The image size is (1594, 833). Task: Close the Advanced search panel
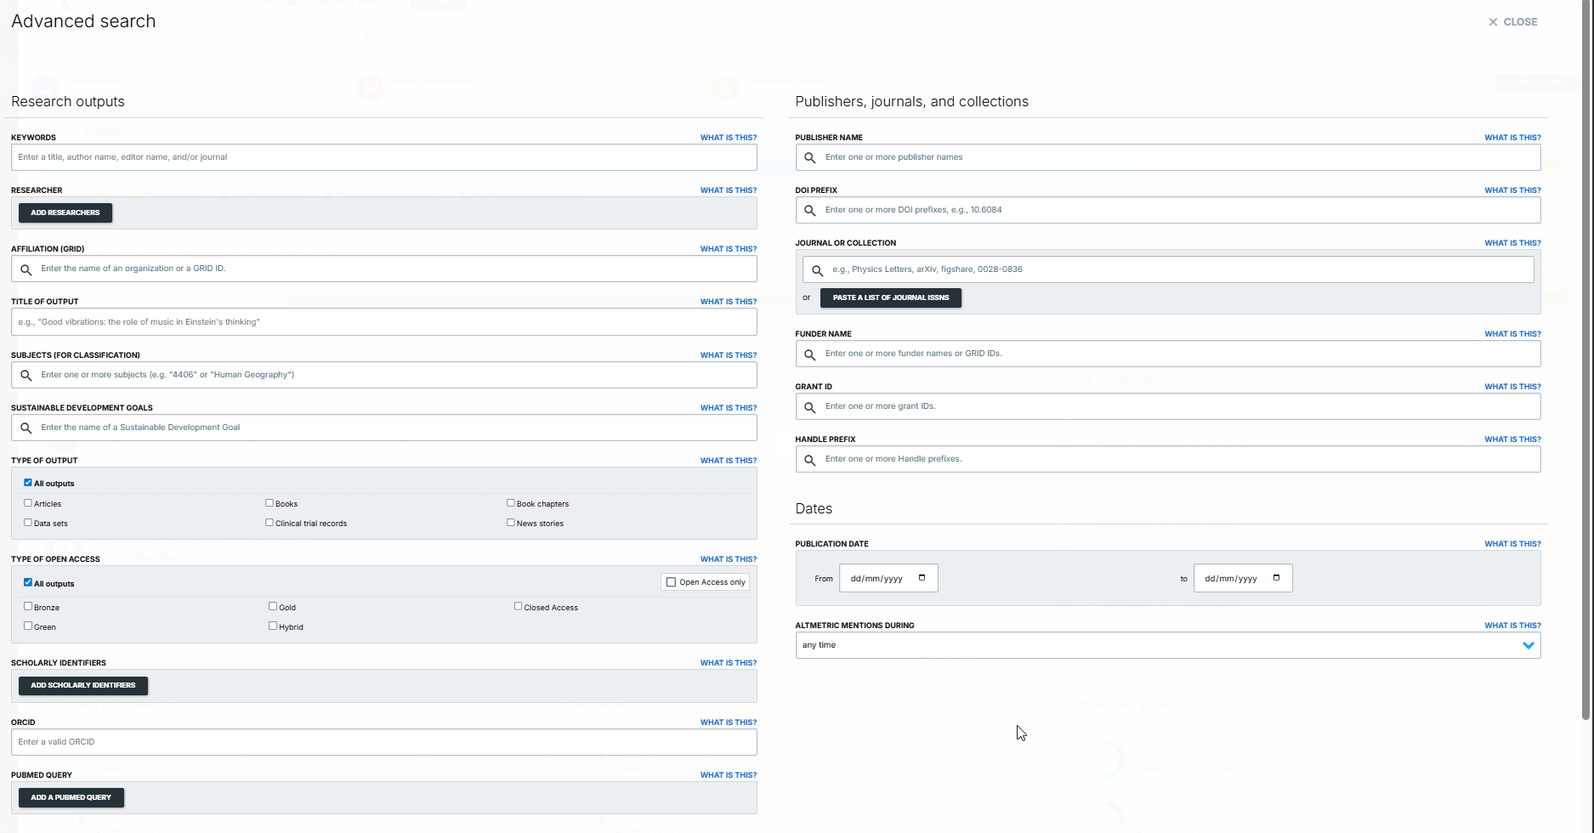click(1512, 22)
